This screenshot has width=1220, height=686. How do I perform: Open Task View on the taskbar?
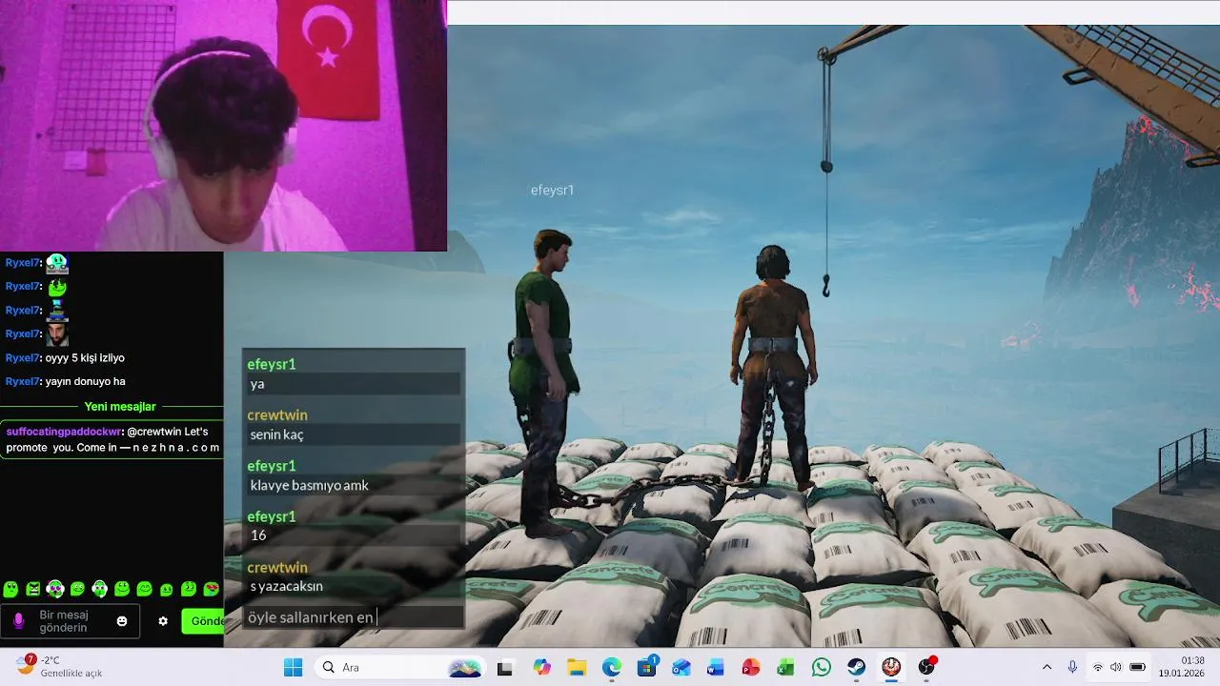tap(505, 667)
